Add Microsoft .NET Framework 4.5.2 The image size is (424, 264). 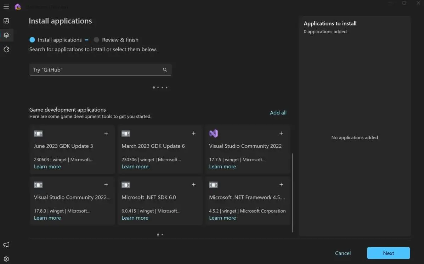(x=281, y=185)
